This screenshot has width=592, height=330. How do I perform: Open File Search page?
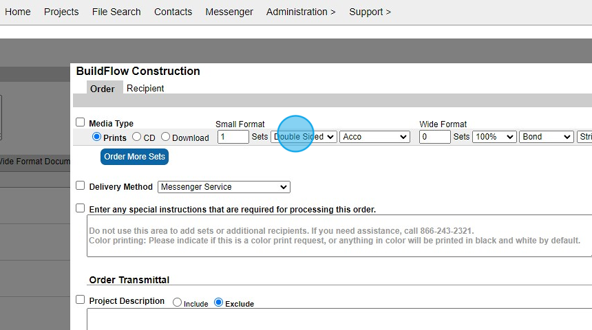[x=116, y=12]
